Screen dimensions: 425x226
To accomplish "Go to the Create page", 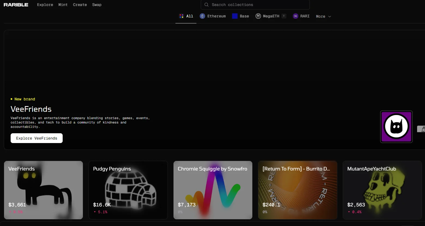I will click(80, 5).
